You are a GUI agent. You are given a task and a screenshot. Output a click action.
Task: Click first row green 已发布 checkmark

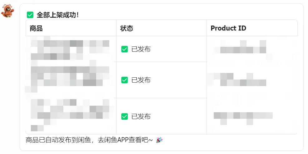[x=125, y=49]
